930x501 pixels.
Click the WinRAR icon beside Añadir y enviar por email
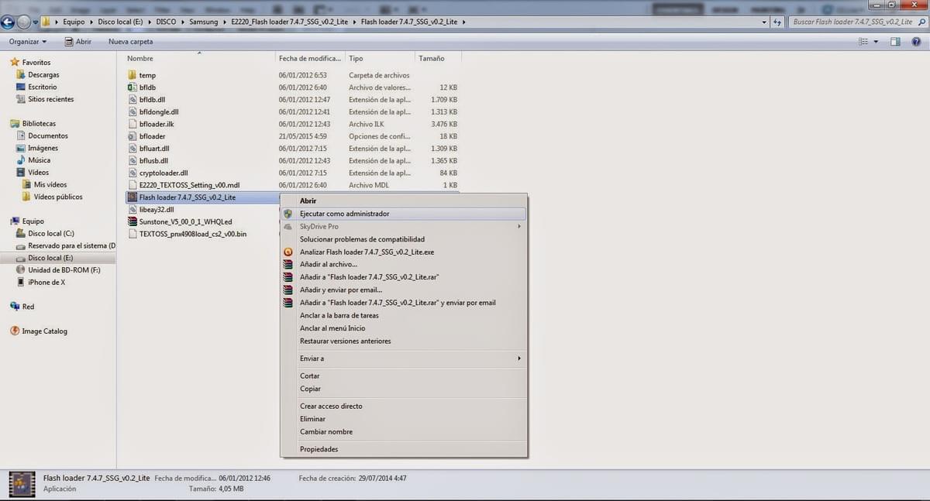(288, 290)
